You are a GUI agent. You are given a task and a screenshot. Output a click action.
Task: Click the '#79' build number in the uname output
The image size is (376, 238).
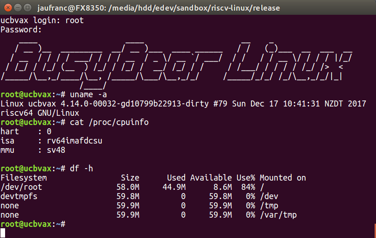[x=220, y=104]
